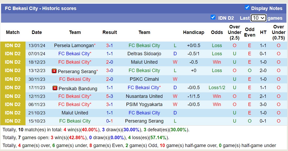288x151 pixels.
Task: Toggle the Display Notes checkbox
Action: point(247,8)
